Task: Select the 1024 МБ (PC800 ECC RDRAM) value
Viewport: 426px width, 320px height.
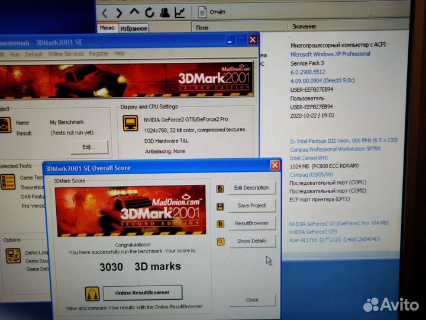Action: (324, 166)
